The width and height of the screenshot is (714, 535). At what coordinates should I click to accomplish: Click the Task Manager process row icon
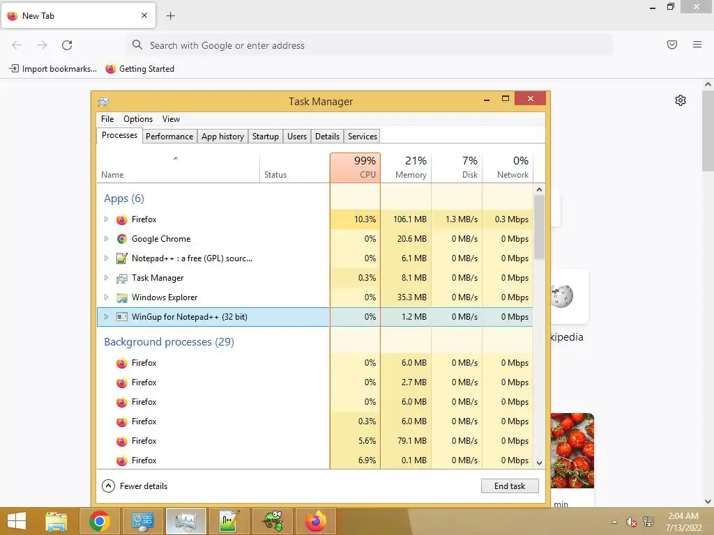121,279
